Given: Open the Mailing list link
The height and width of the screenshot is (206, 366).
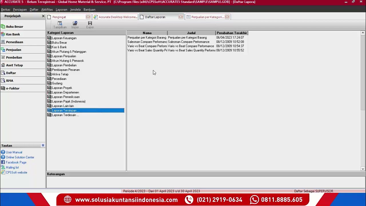Looking at the screenshot, I should click(x=12, y=168).
